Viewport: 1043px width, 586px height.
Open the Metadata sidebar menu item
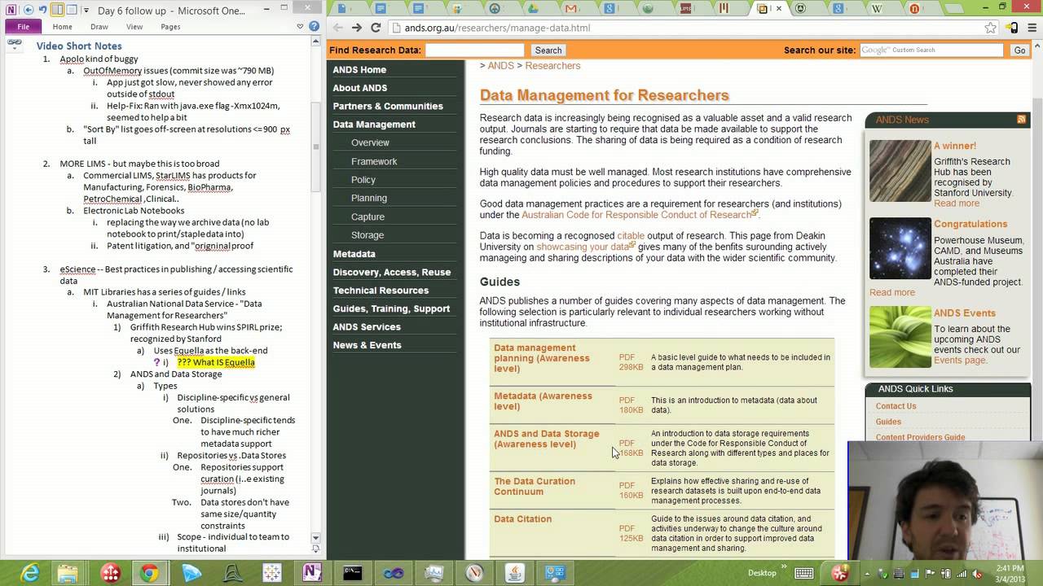(354, 254)
